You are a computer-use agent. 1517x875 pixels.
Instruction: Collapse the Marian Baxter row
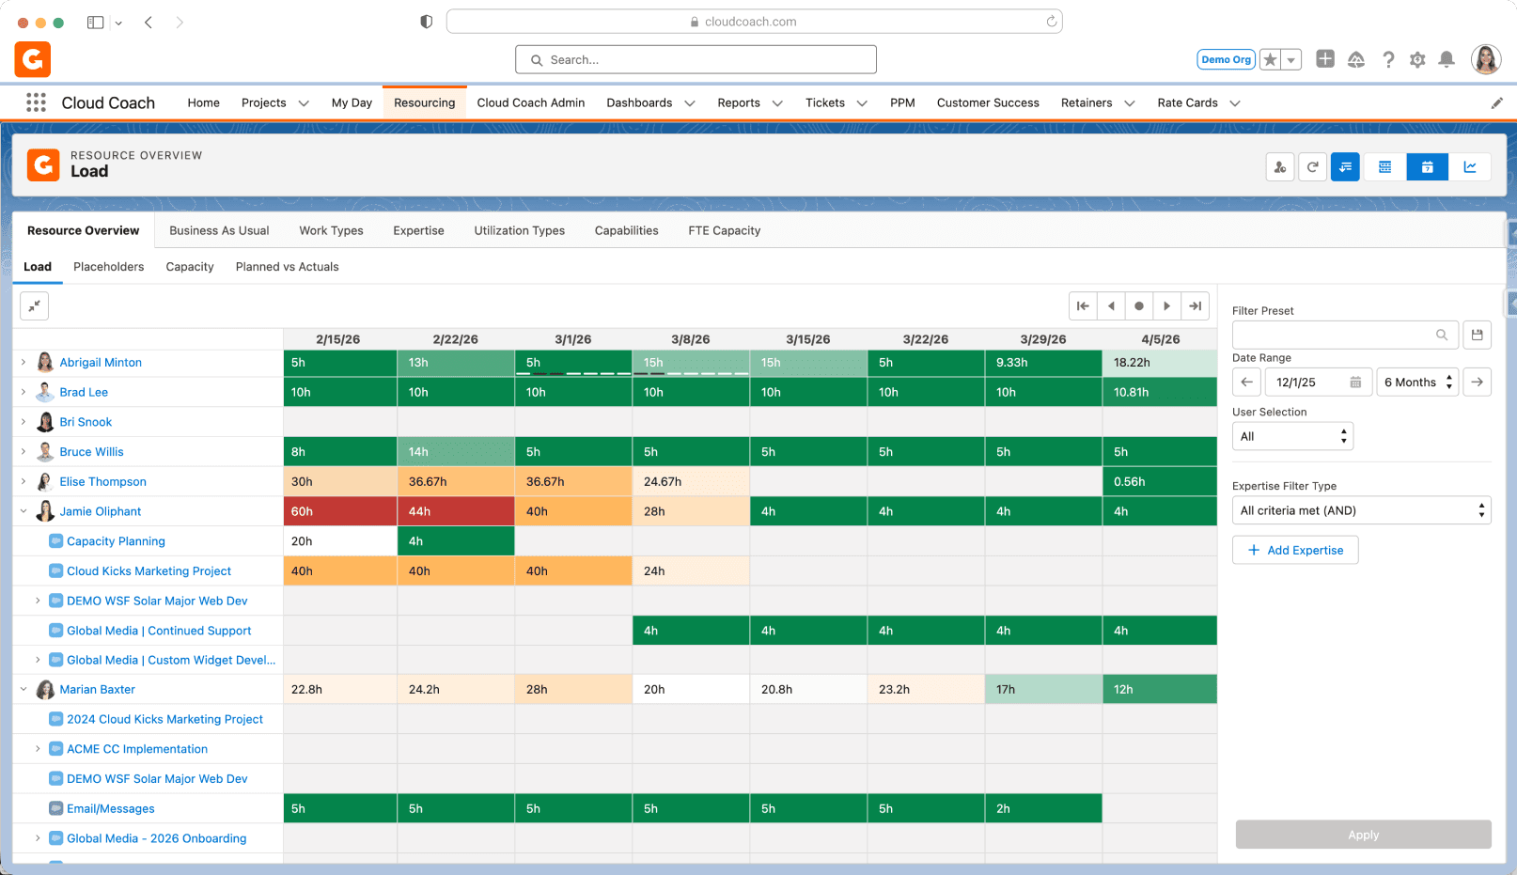tap(23, 689)
